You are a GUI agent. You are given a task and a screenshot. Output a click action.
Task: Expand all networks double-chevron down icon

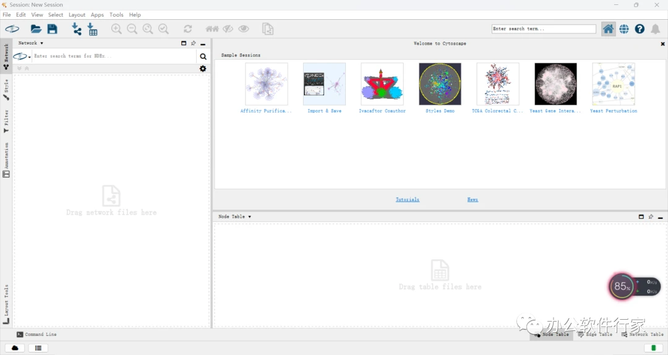coord(19,68)
